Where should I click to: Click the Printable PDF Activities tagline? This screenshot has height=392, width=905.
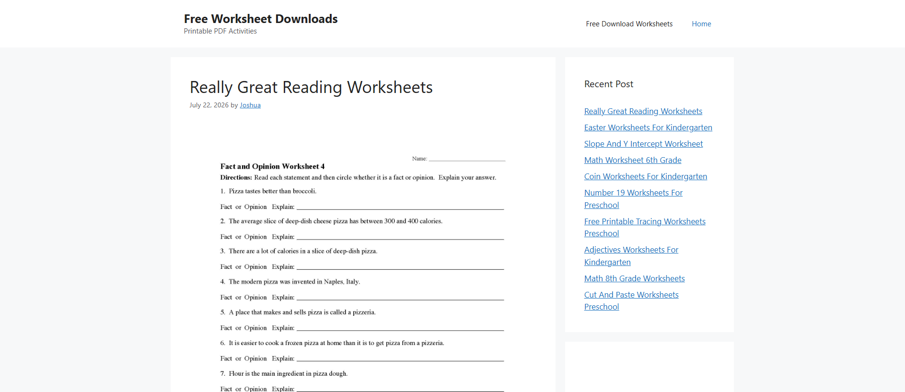tap(220, 31)
